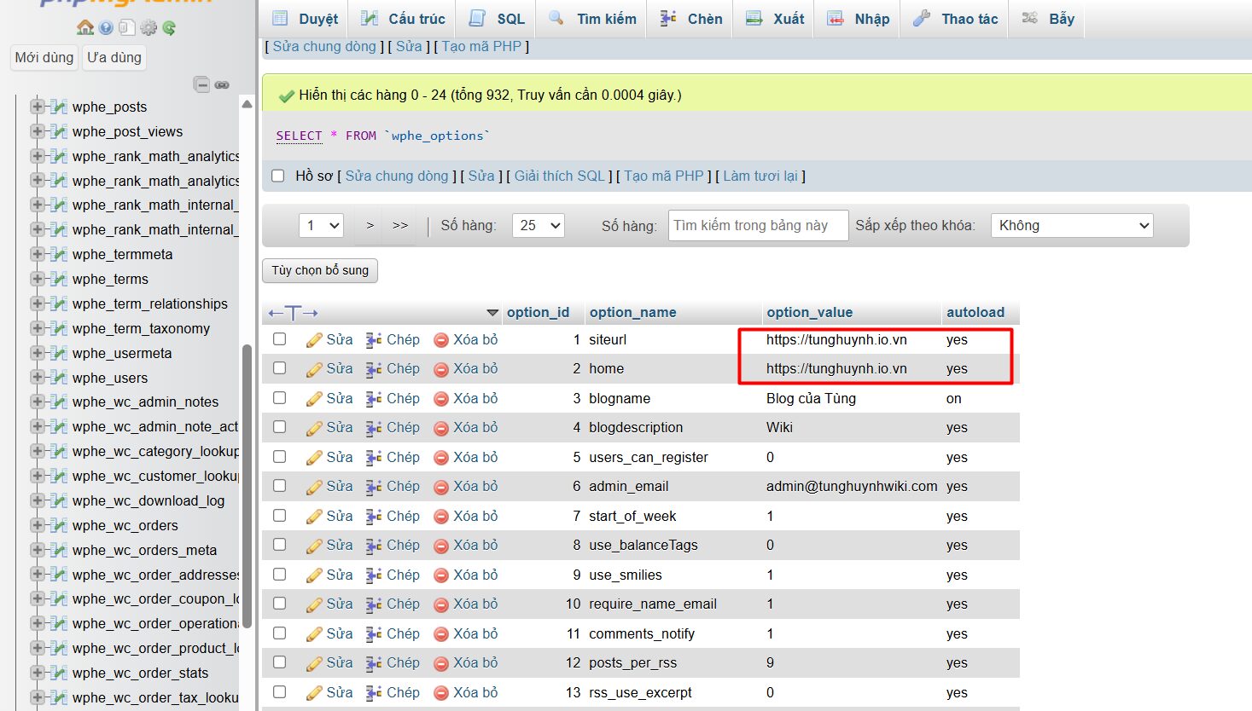Click table icon beside wphe_wc_orders
Viewport: 1252px width, 711px height.
(59, 525)
